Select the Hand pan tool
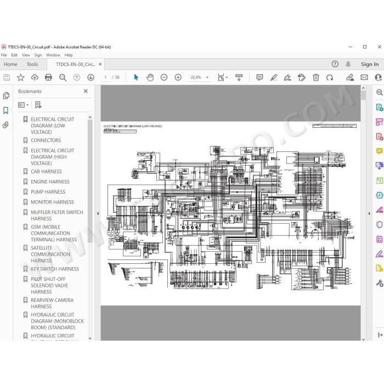Image resolution: width=384 pixels, height=384 pixels. pos(150,77)
